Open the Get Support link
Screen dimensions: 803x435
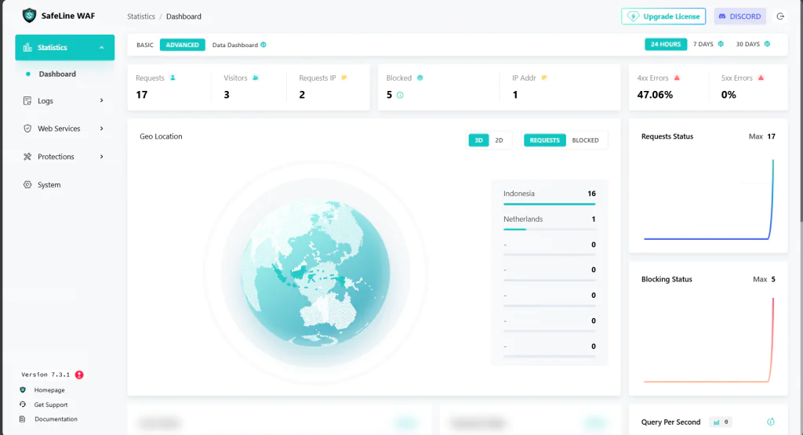51,404
